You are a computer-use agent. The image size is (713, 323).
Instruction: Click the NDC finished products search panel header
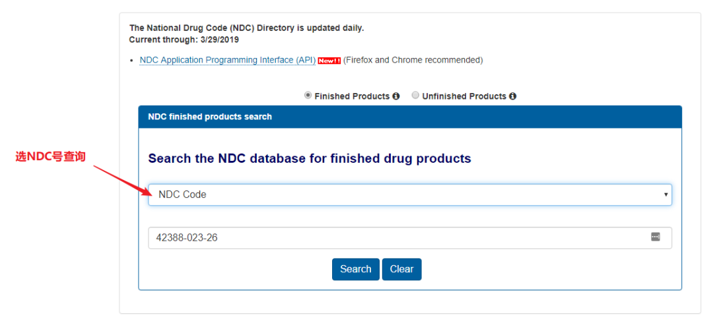click(x=409, y=117)
